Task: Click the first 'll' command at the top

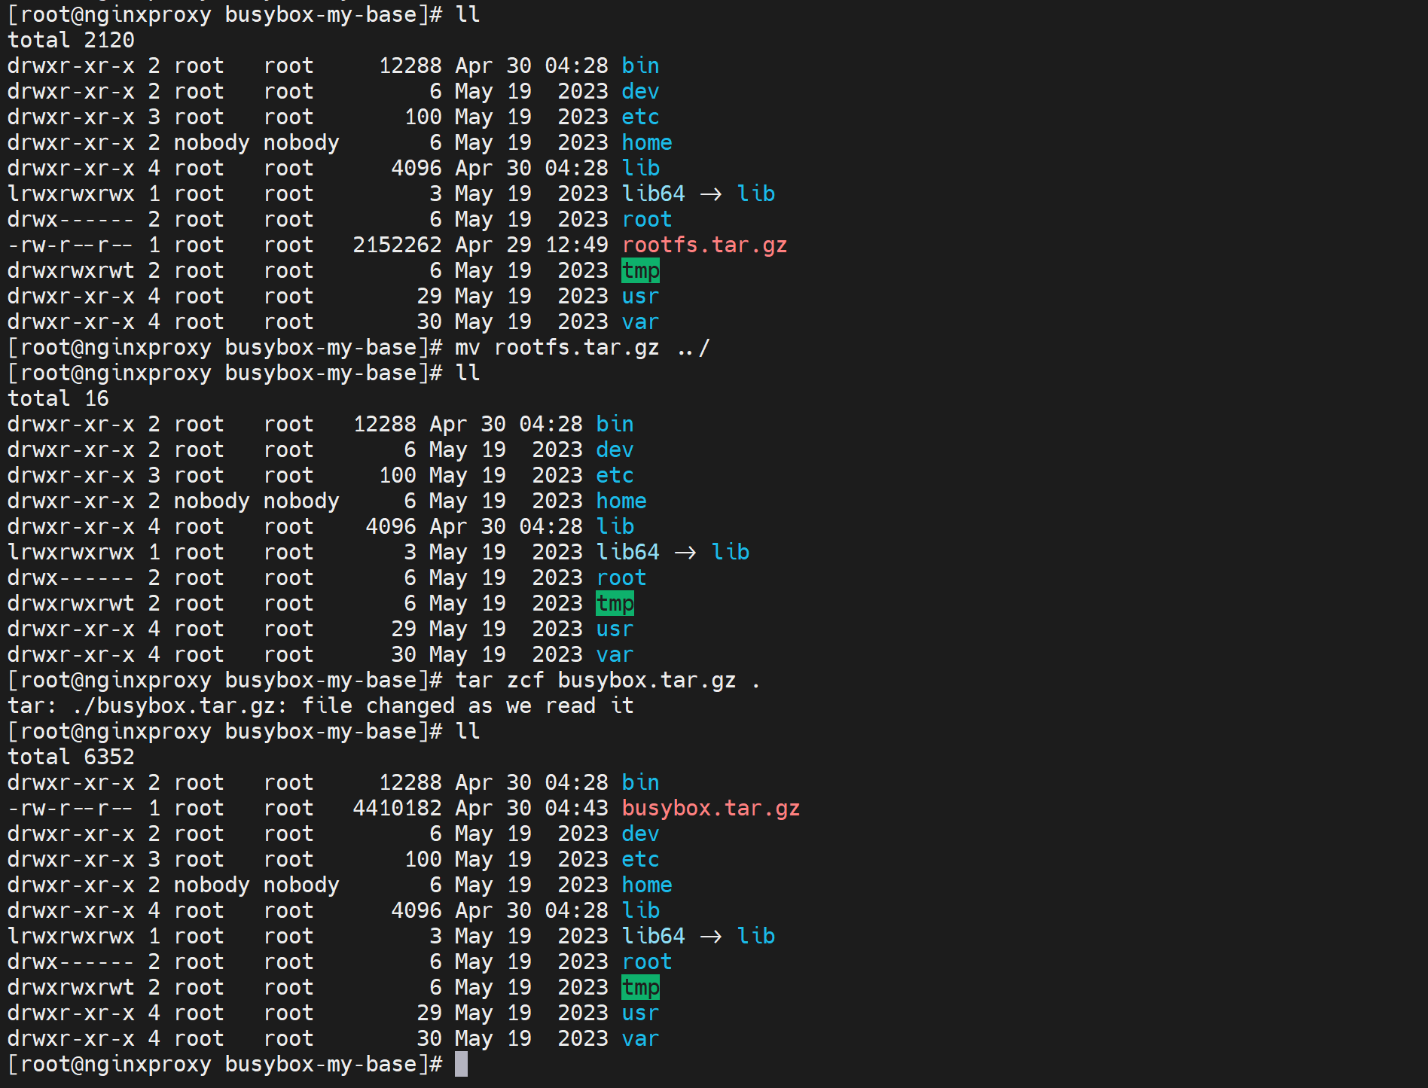Action: (x=468, y=15)
